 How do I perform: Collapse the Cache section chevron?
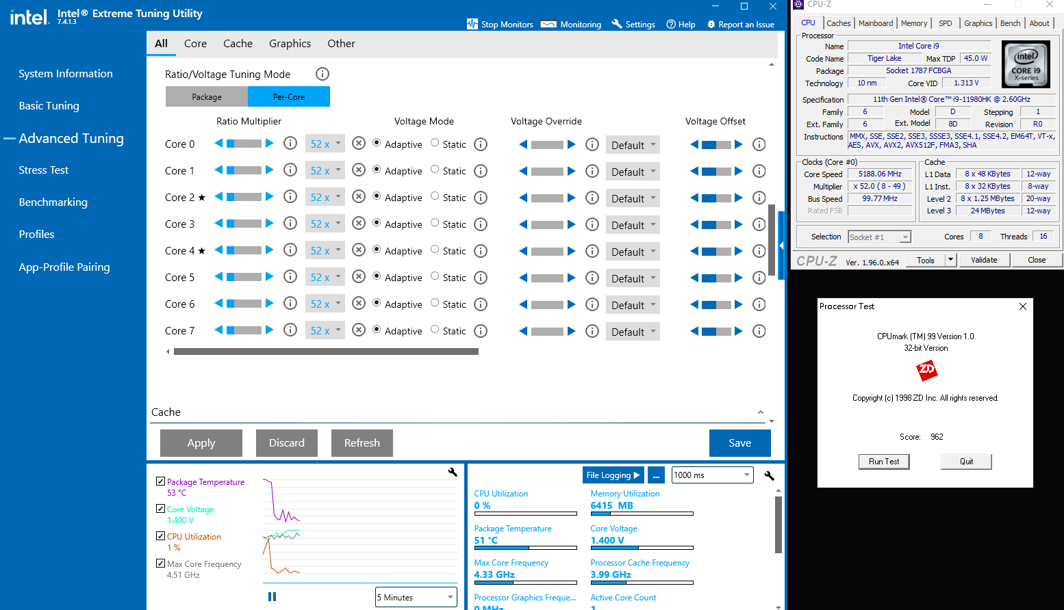[x=761, y=412]
